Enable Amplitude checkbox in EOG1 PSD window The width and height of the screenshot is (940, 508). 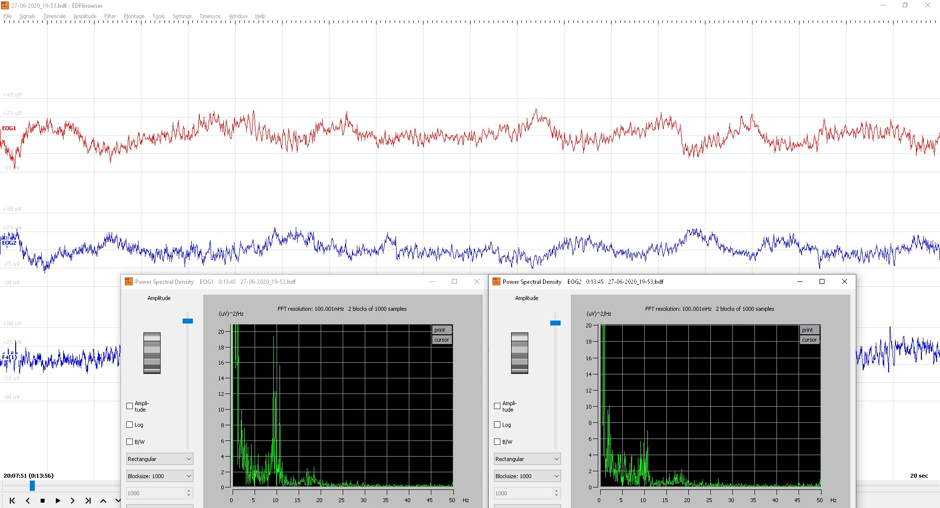(x=130, y=406)
